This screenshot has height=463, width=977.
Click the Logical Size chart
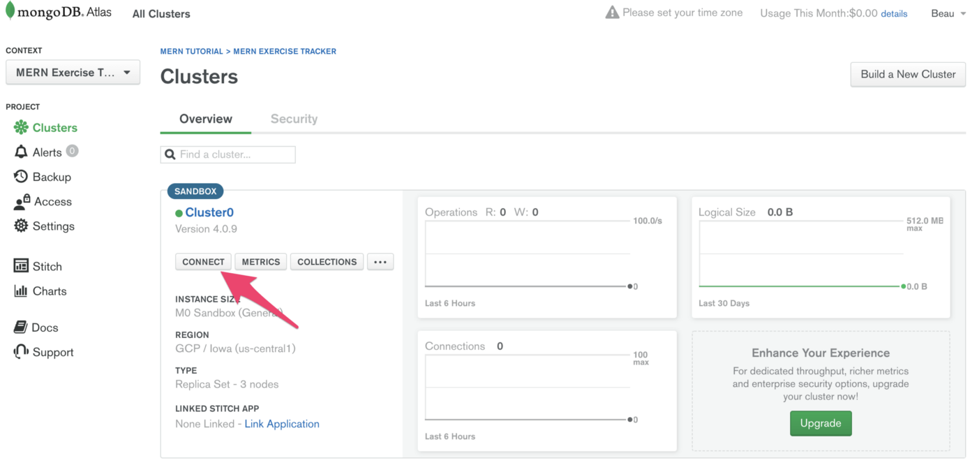[821, 257]
